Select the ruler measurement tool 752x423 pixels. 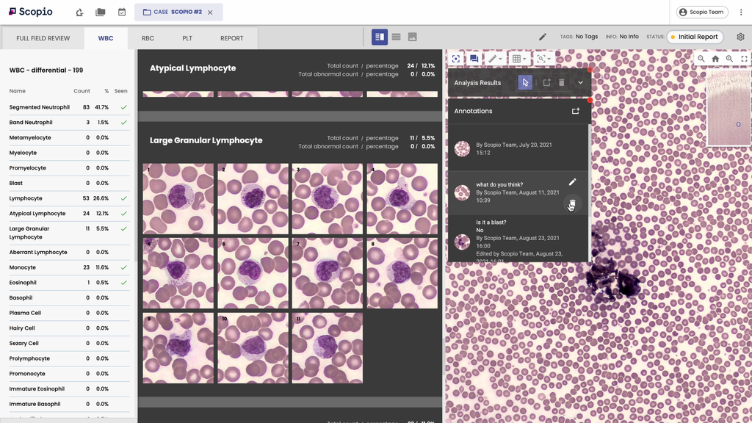[493, 59]
